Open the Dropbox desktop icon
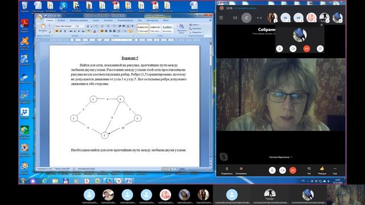Screen dimensions: 365x205 click(25, 113)
